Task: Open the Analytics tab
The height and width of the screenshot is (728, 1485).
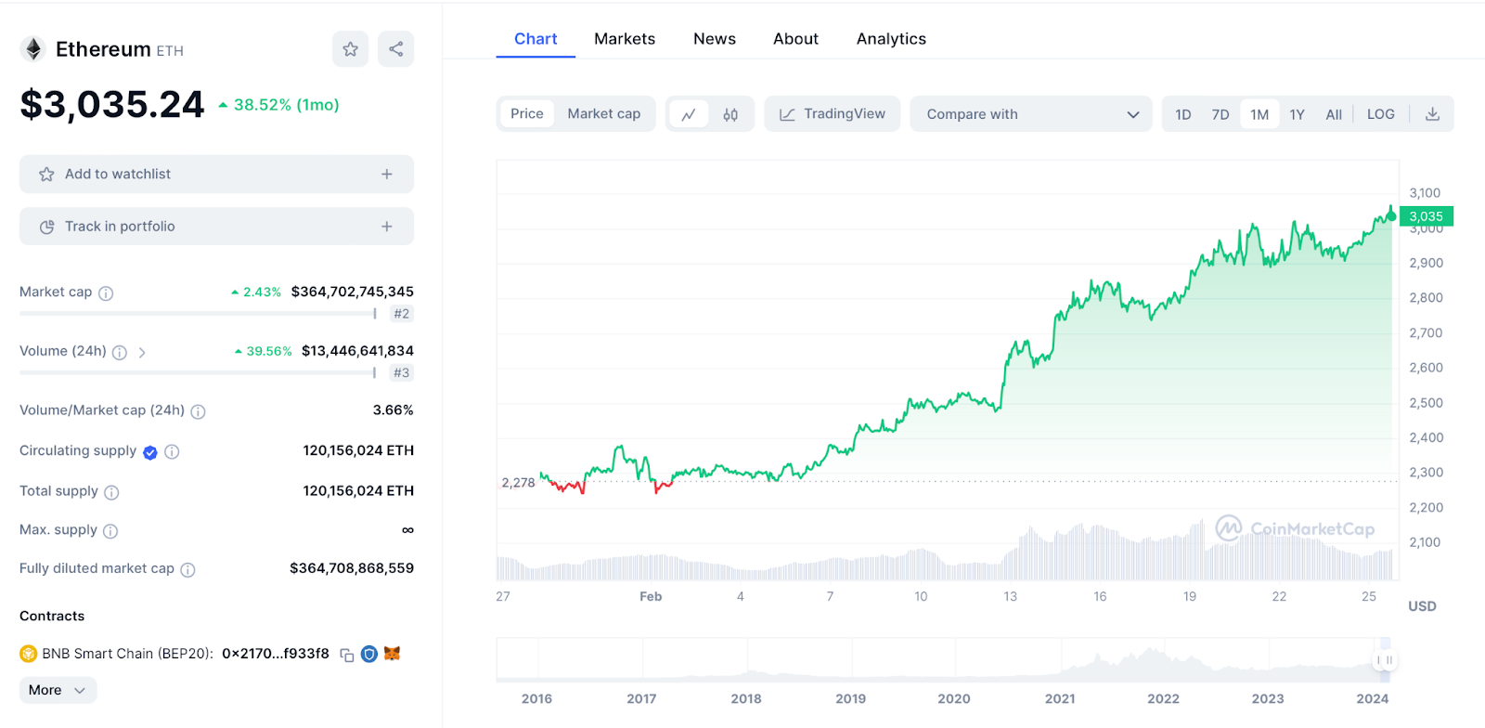Action: pyautogui.click(x=891, y=39)
